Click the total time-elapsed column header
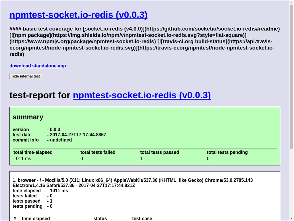Screen dimensions: 294x221 coord(33,152)
